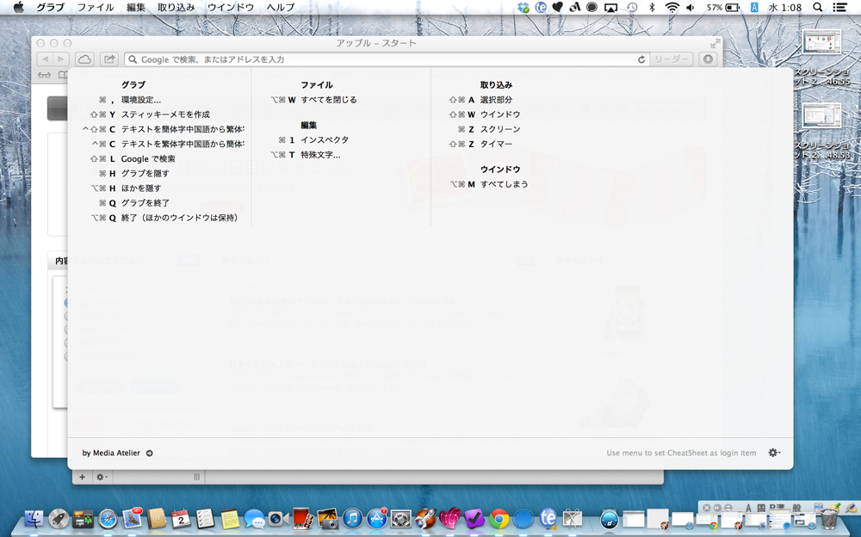Open the Apple menu
Screen dimensions: 861x537
click(x=19, y=7)
